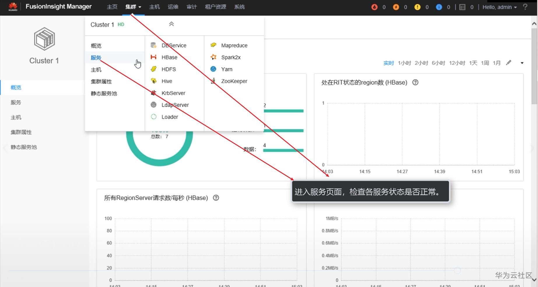The height and width of the screenshot is (287, 538).
Task: Open the critical alarms red icon
Action: (x=374, y=7)
